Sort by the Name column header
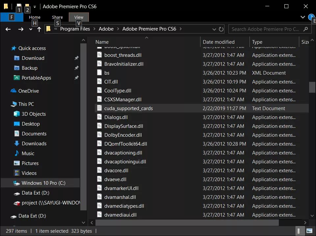The width and height of the screenshot is (316, 236). tap(102, 42)
